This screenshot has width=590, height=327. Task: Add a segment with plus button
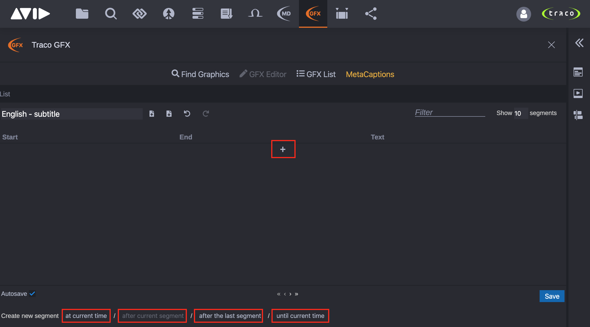(283, 149)
